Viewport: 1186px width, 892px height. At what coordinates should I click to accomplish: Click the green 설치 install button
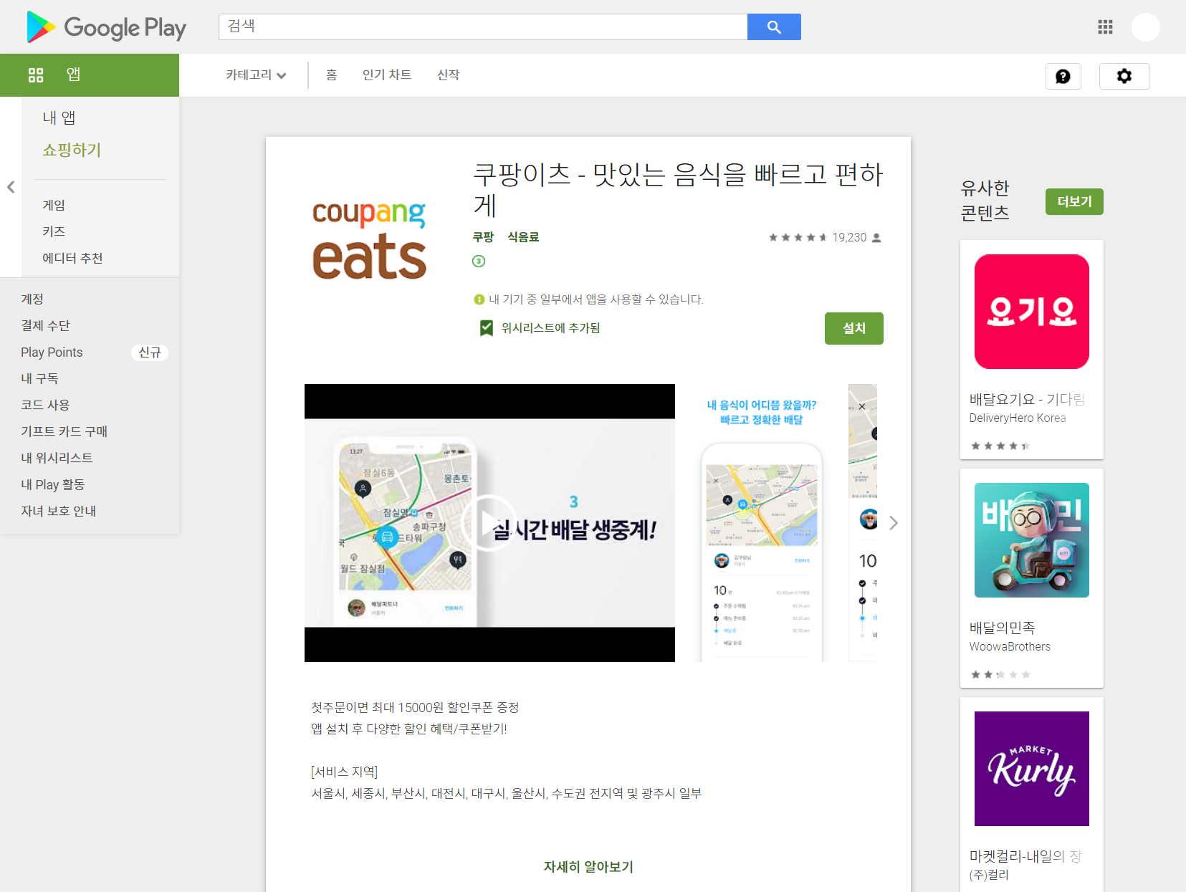[x=854, y=328]
